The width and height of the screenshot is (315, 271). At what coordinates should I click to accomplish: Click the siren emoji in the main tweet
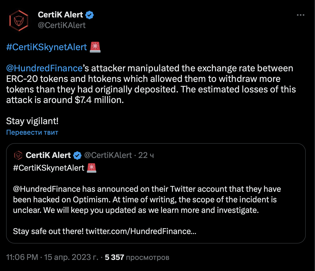click(x=95, y=47)
